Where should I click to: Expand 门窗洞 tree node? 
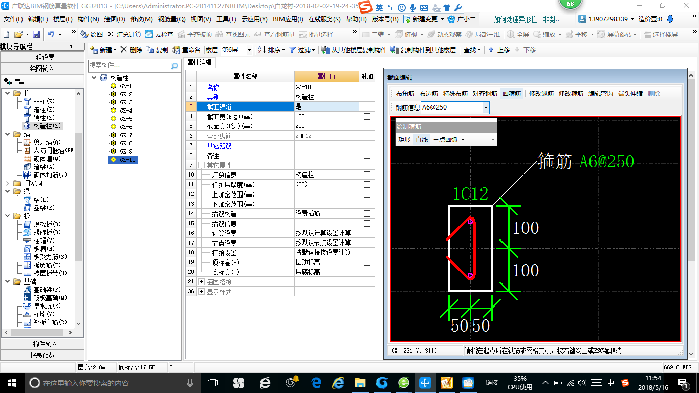pos(8,183)
